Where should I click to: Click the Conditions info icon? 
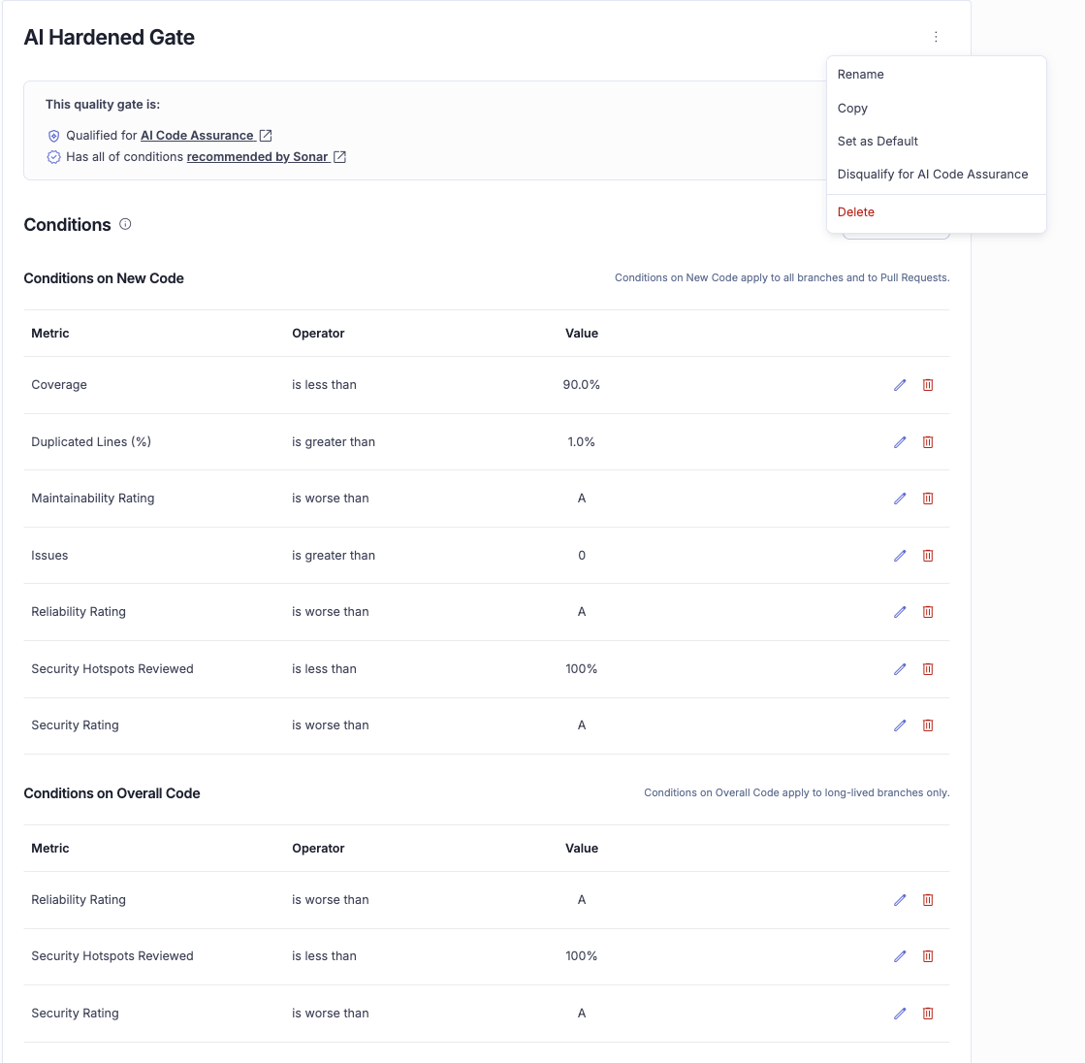[x=125, y=224]
